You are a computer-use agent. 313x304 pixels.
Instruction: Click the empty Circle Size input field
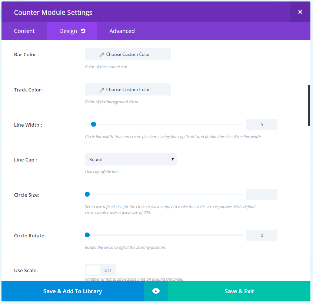click(x=262, y=194)
